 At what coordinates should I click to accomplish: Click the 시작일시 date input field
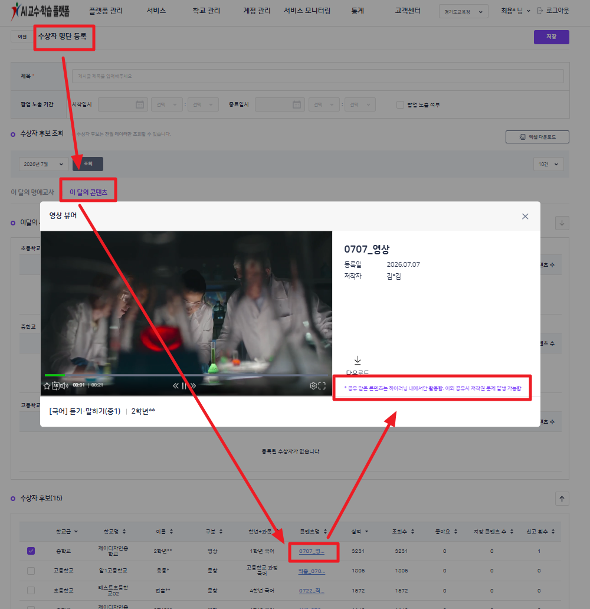123,104
